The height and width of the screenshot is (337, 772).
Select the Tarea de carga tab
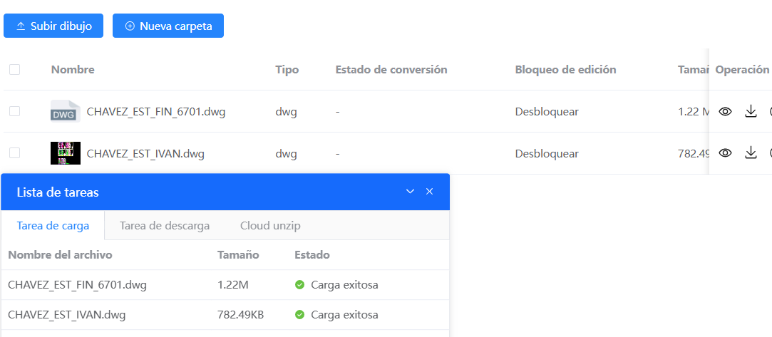pyautogui.click(x=53, y=226)
